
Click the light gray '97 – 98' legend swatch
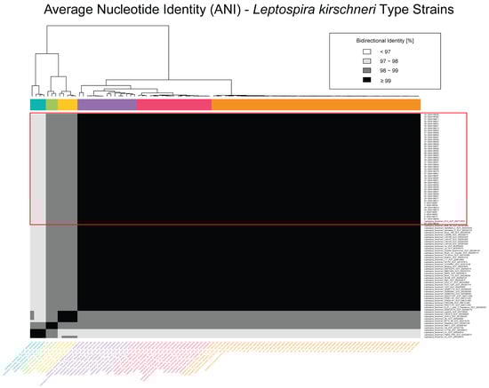point(367,61)
